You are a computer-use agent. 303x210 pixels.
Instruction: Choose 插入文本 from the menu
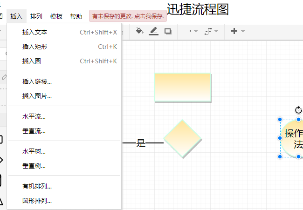64,32
